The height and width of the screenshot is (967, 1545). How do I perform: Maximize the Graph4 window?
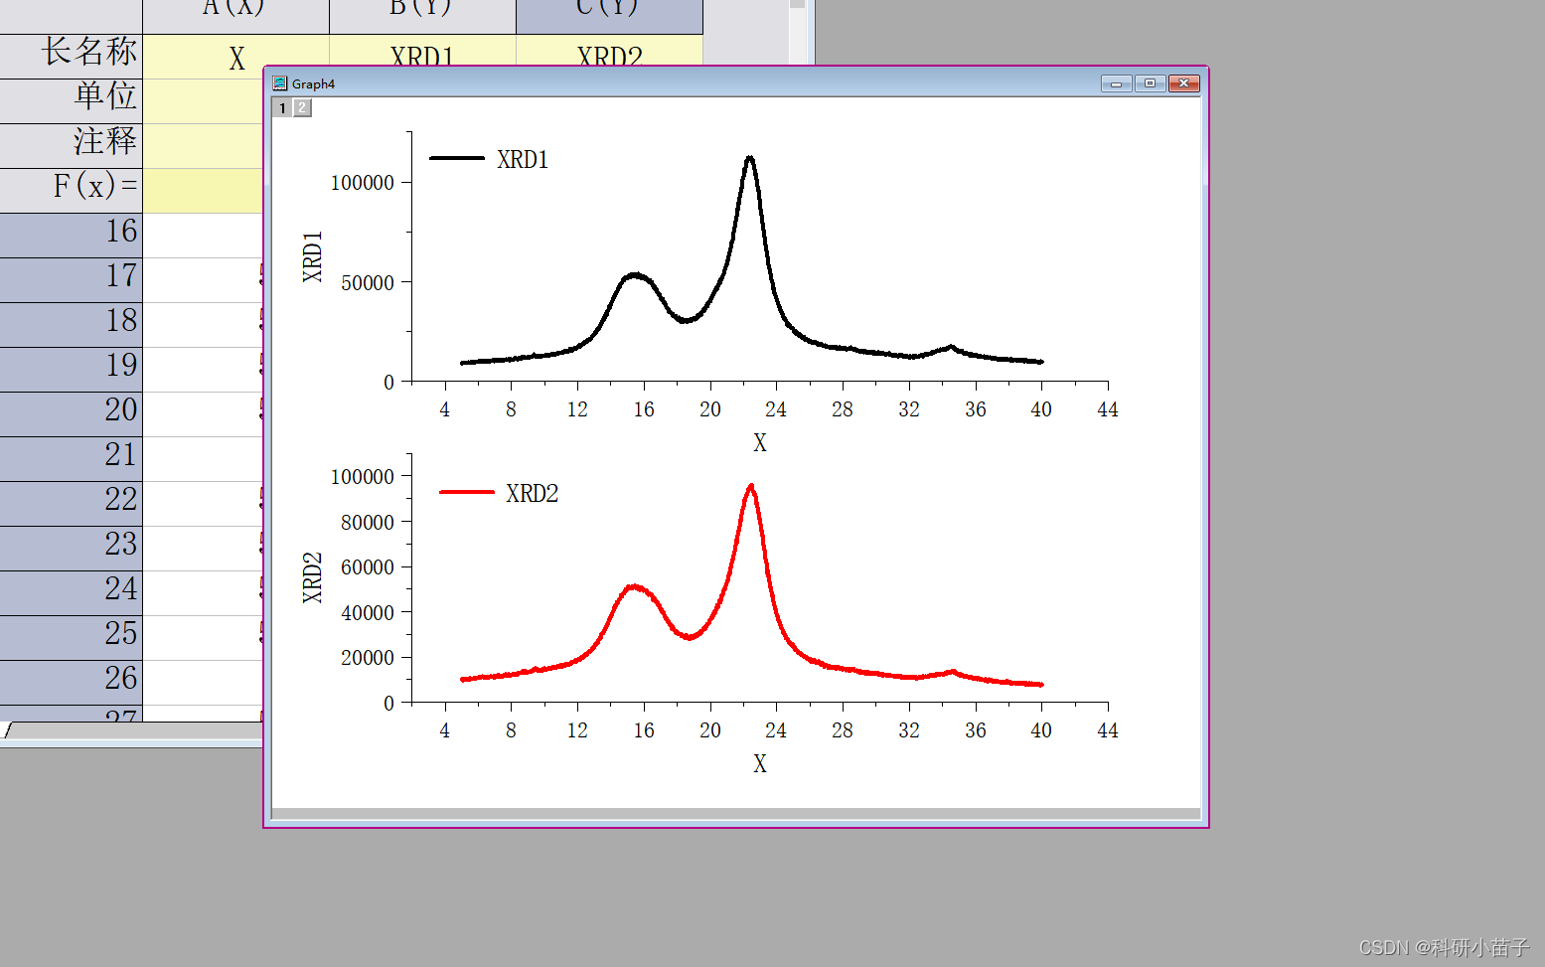pyautogui.click(x=1150, y=83)
